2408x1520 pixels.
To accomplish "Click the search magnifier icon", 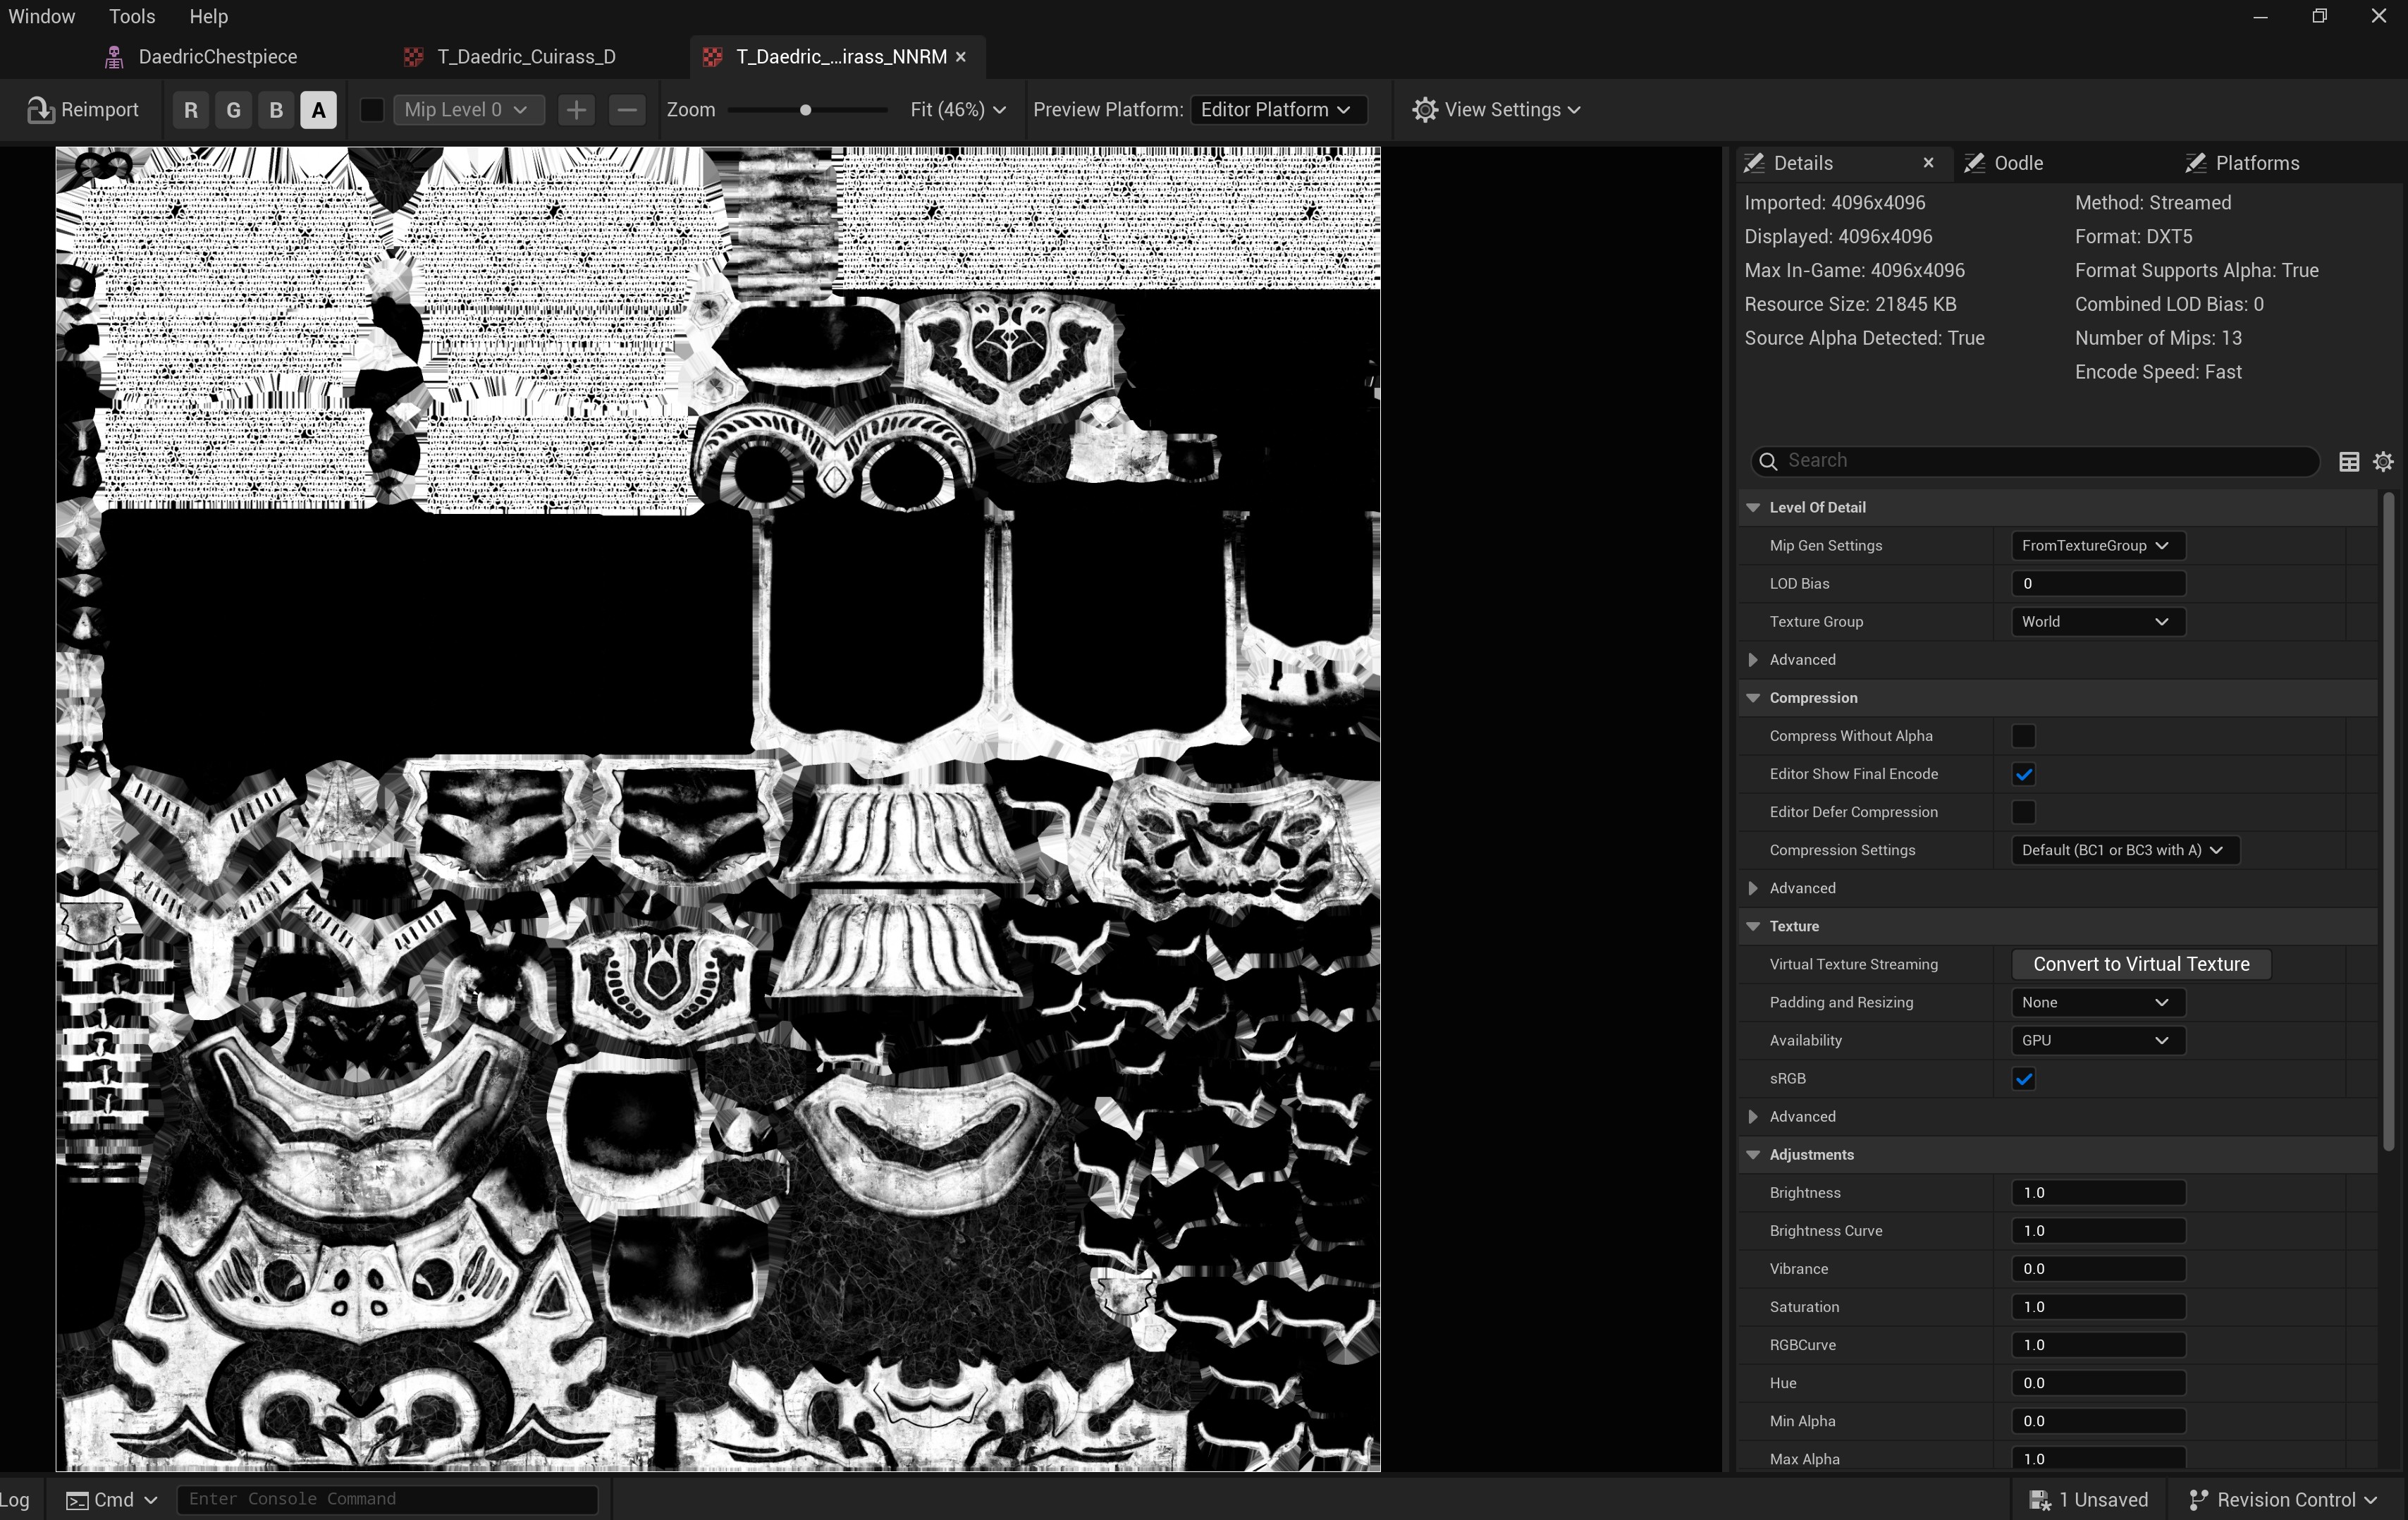I will tap(1768, 461).
